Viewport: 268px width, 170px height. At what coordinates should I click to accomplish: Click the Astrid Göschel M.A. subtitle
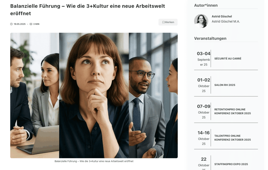pos(226,21)
